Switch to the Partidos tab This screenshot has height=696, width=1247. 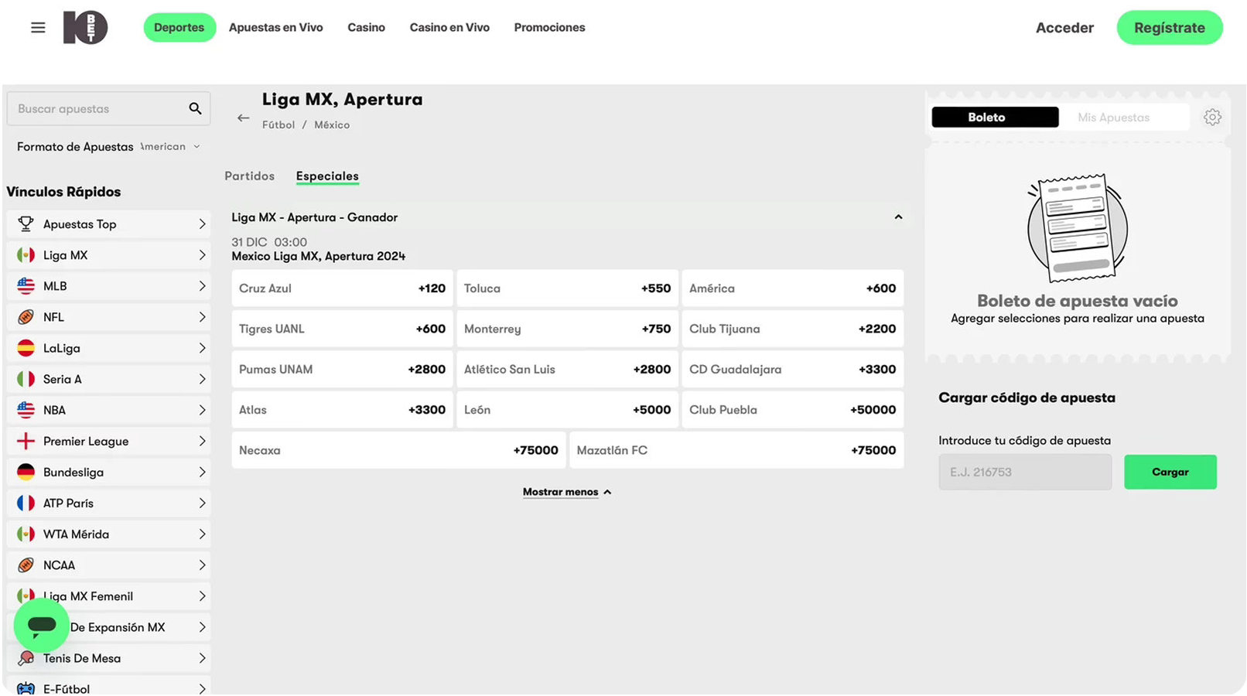pos(249,176)
